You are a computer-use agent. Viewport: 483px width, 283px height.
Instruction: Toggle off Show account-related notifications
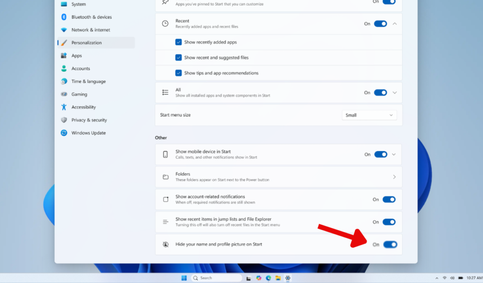[x=389, y=200]
